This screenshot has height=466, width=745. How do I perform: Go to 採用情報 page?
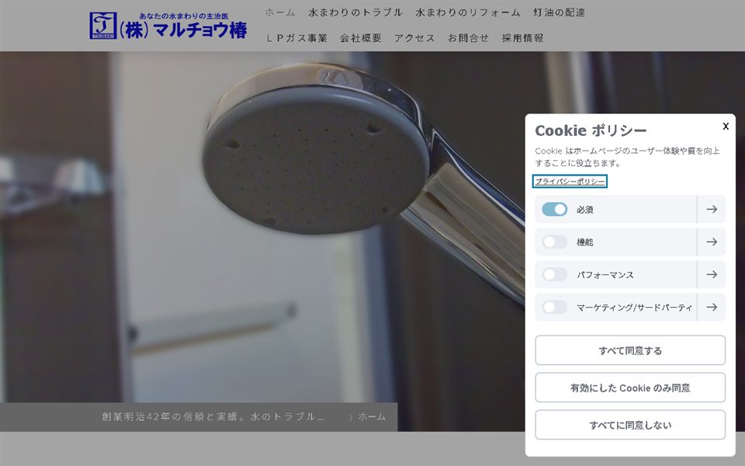(522, 38)
